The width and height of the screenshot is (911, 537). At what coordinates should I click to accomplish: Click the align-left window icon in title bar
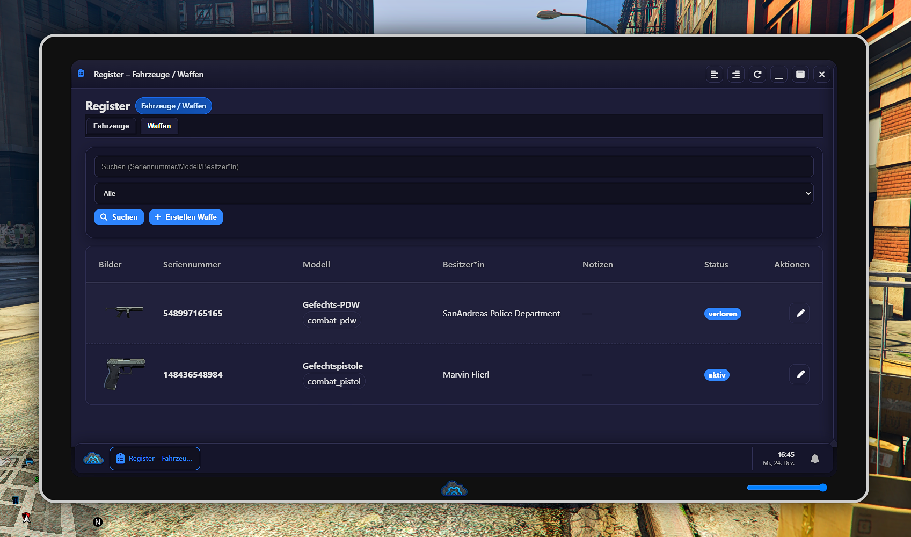click(x=714, y=75)
